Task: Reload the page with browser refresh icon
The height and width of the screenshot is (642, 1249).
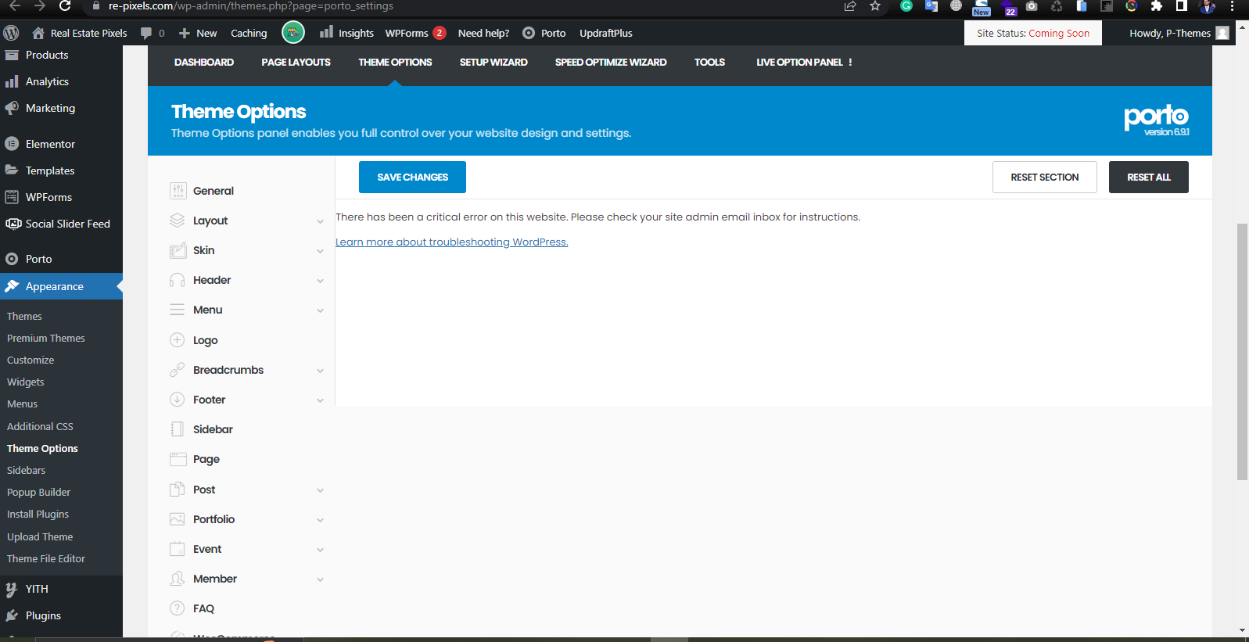Action: (66, 6)
